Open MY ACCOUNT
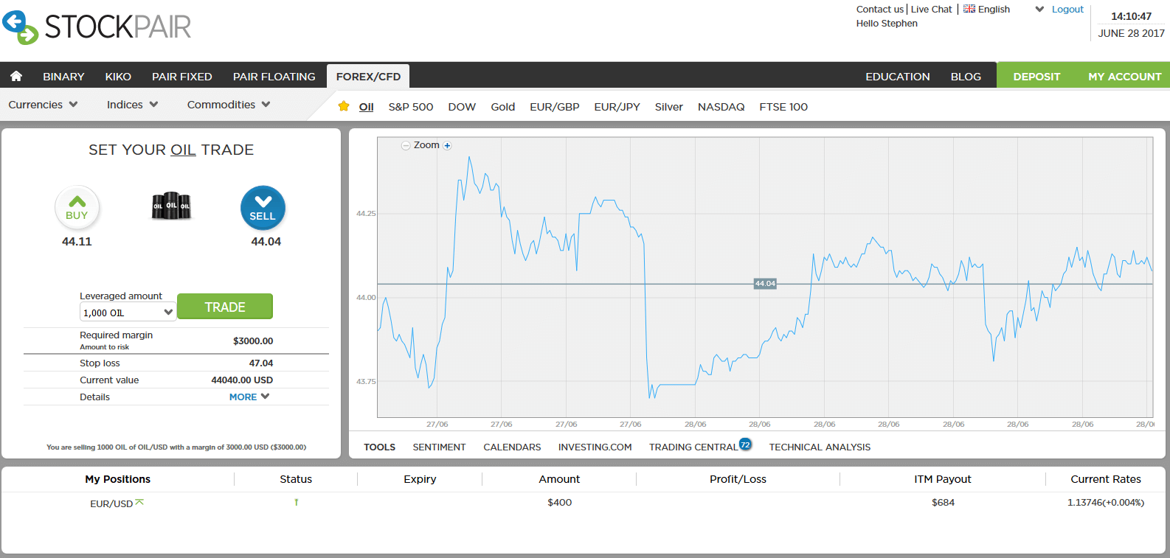1170x558 pixels. tap(1125, 77)
